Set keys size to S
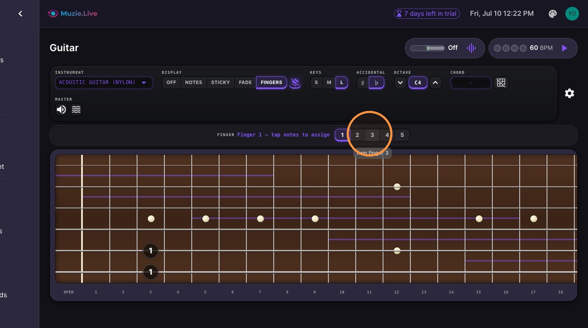Image resolution: width=588 pixels, height=328 pixels. point(316,82)
